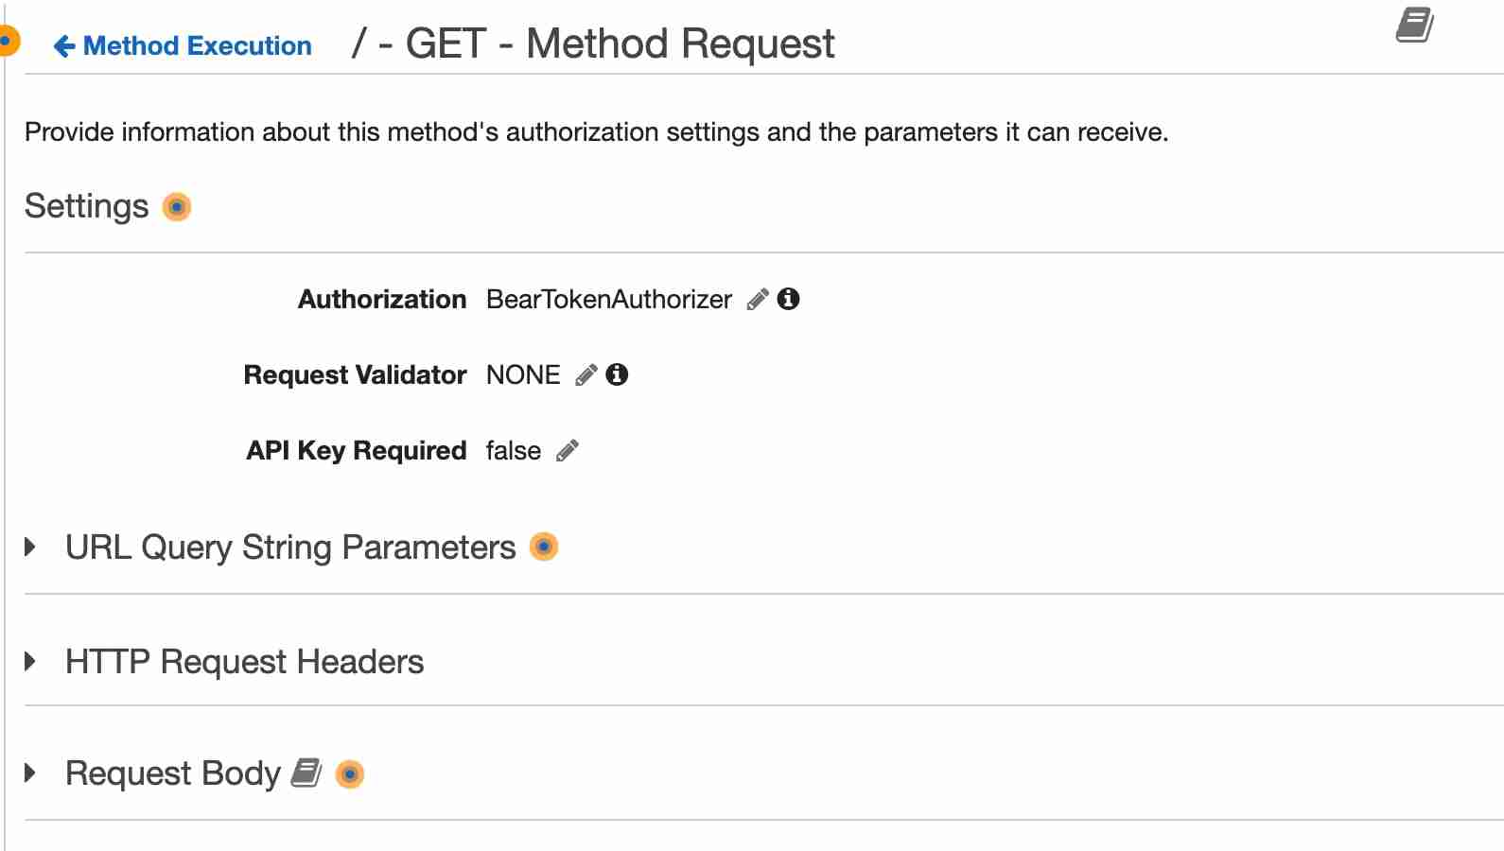Click the NONE value of Request Validator

pyautogui.click(x=523, y=375)
